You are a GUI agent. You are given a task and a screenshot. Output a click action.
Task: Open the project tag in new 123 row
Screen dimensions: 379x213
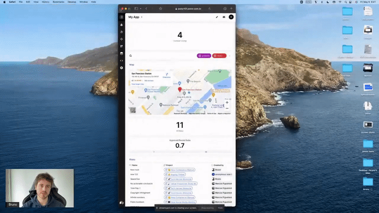click(175, 174)
